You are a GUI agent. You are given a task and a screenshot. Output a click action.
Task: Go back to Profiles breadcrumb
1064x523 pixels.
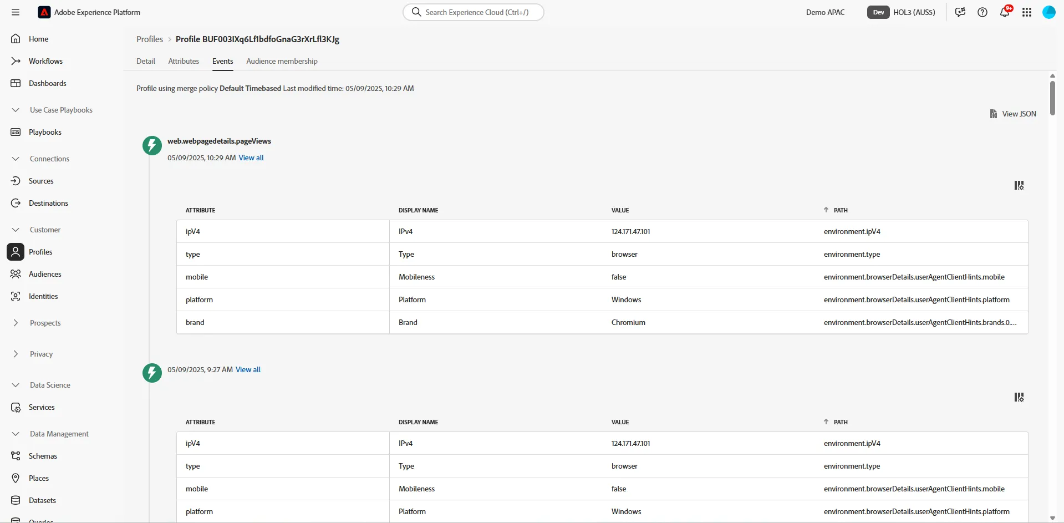pyautogui.click(x=150, y=39)
